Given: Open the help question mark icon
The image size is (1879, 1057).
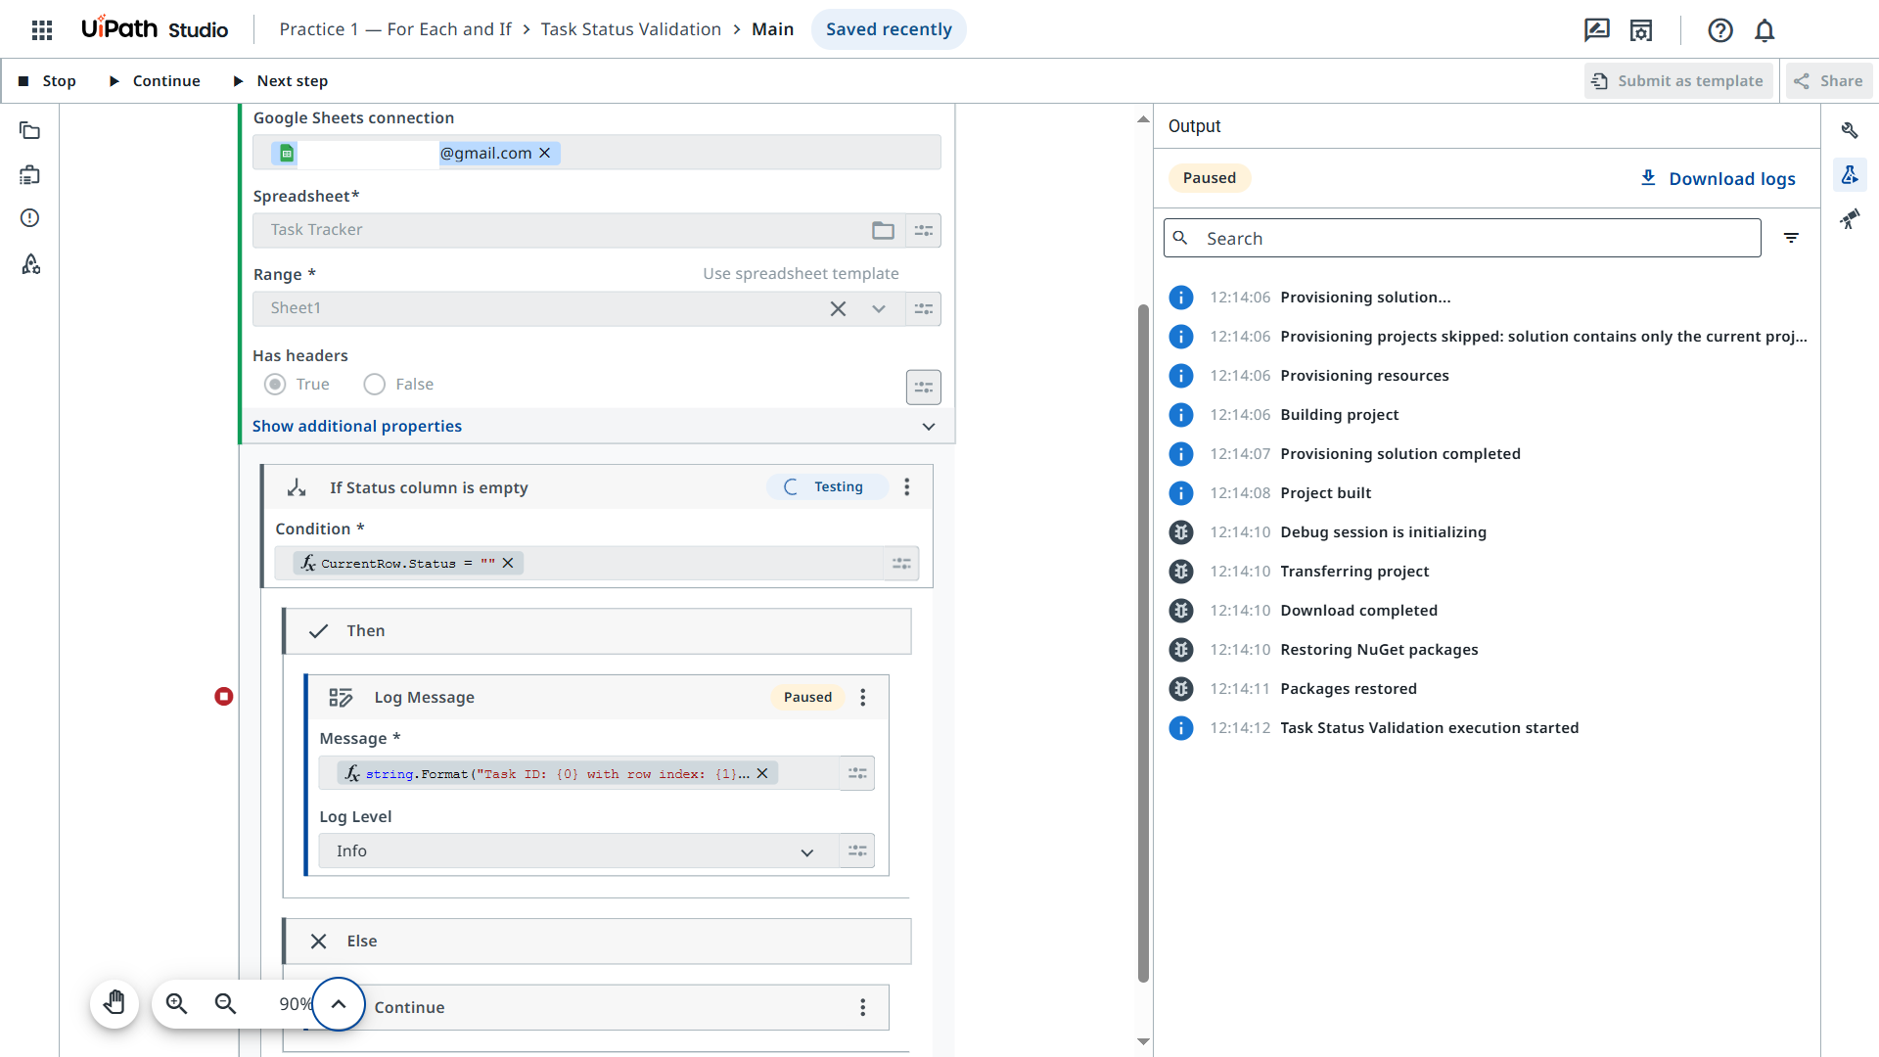Looking at the screenshot, I should tap(1719, 30).
